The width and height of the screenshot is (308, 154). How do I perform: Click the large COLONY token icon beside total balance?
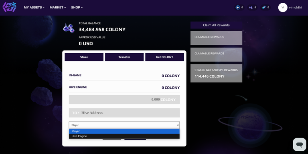(69, 28)
